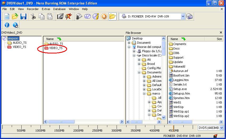Open the View menu

pos(21,9)
